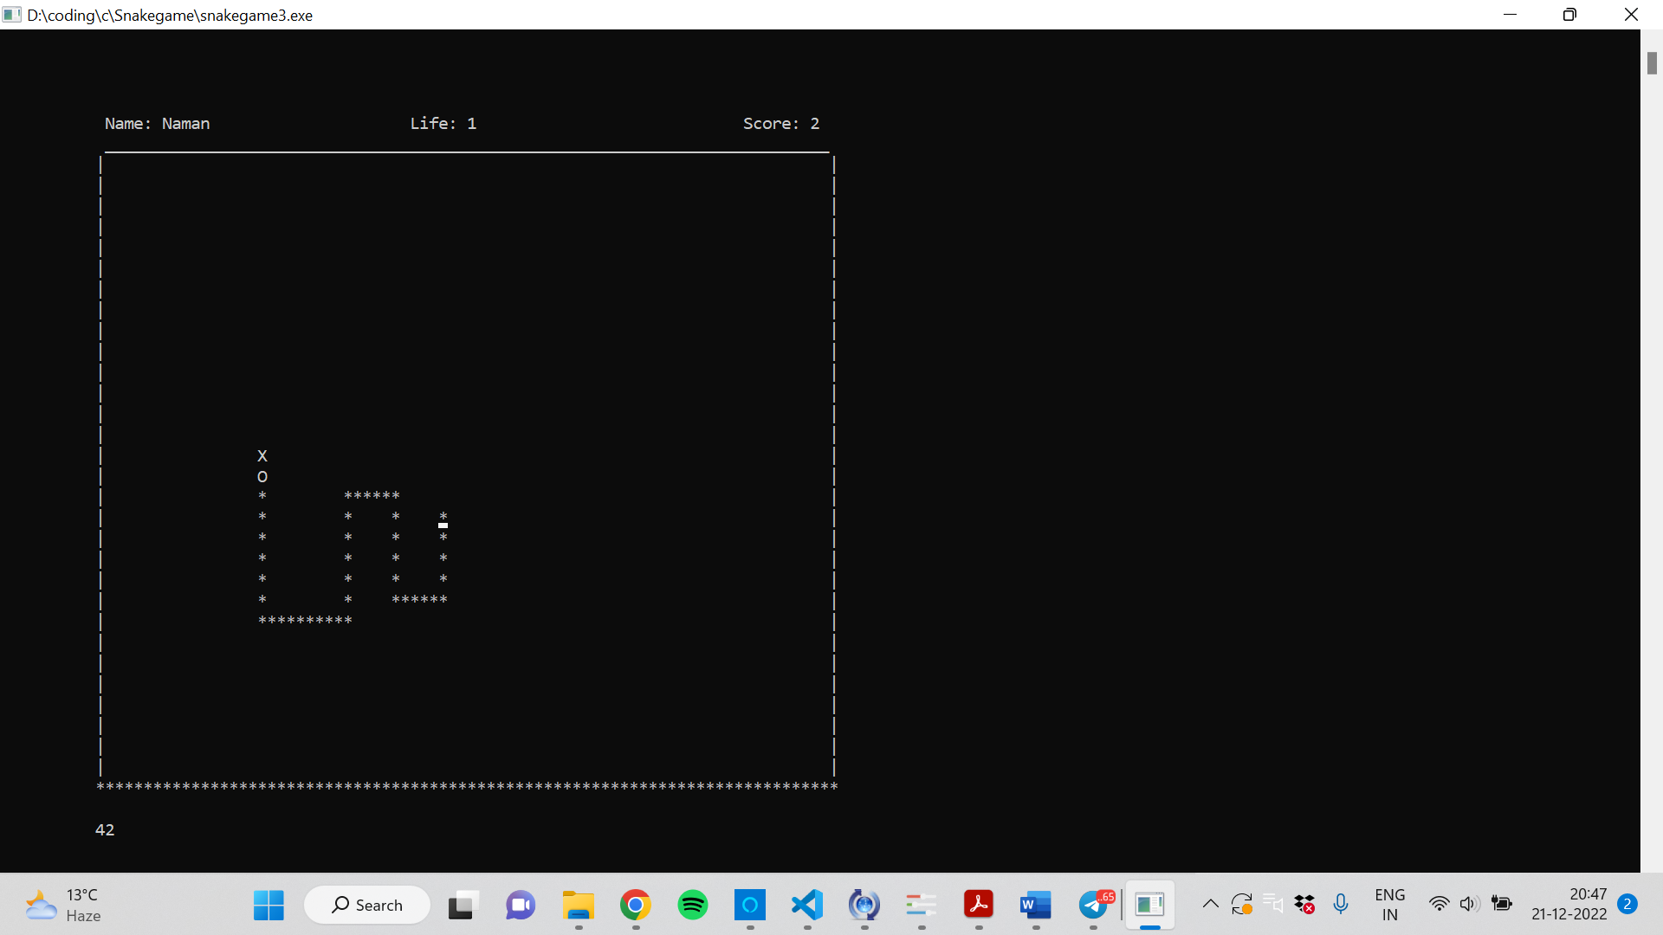This screenshot has height=935, width=1663.
Task: Open the ENG IN language switcher
Action: (x=1389, y=905)
